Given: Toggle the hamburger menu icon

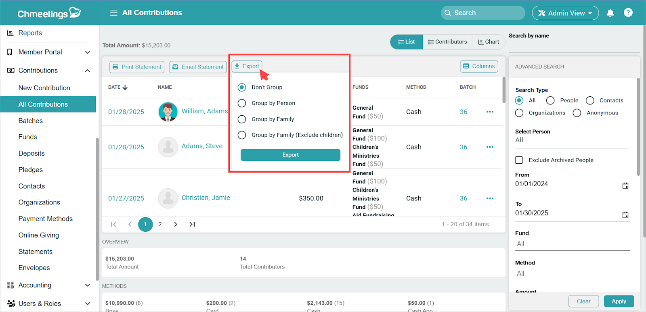Looking at the screenshot, I should tap(114, 13).
